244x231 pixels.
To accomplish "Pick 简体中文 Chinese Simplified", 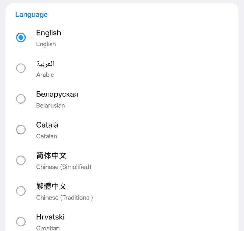I will pyautogui.click(x=21, y=160).
